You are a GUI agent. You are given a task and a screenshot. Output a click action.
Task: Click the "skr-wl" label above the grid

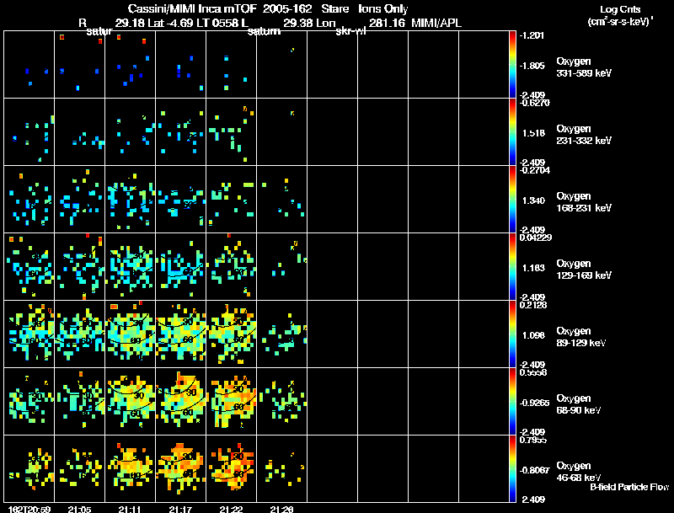pos(350,31)
